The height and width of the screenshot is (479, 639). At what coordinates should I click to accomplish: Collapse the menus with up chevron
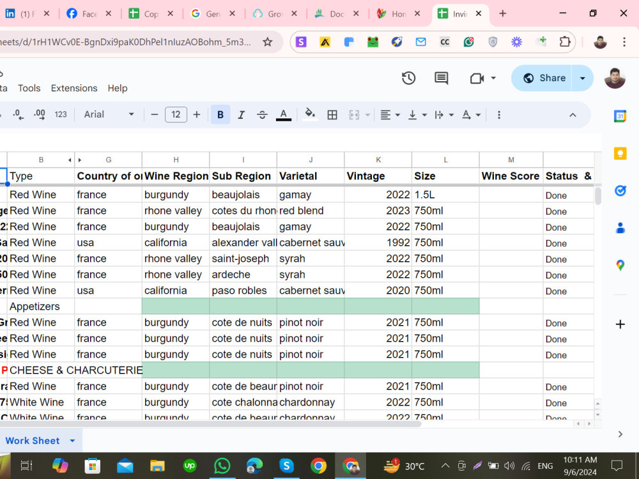tap(573, 115)
